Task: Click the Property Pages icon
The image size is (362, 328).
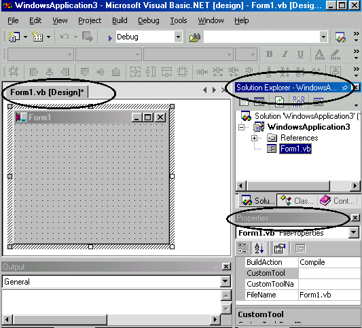Action: 300,249
